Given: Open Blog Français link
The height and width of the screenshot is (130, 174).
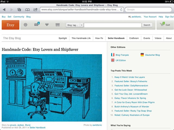Looking at the screenshot, I should (122, 55).
